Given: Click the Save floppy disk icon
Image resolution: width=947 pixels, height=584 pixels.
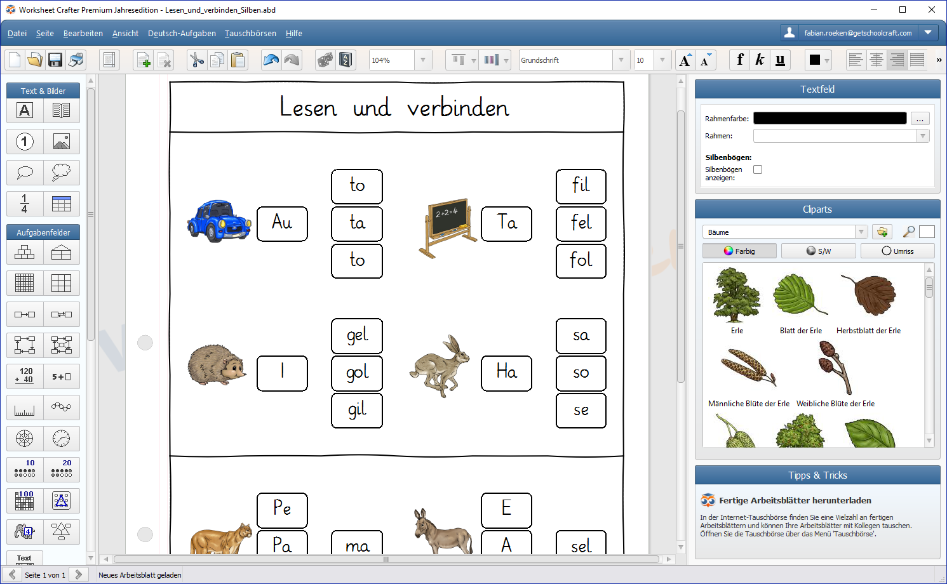Looking at the screenshot, I should click(55, 60).
